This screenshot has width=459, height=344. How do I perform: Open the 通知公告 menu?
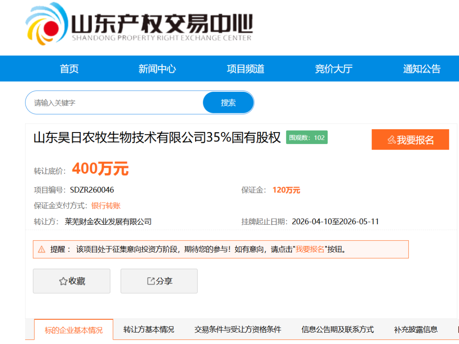pyautogui.click(x=422, y=69)
